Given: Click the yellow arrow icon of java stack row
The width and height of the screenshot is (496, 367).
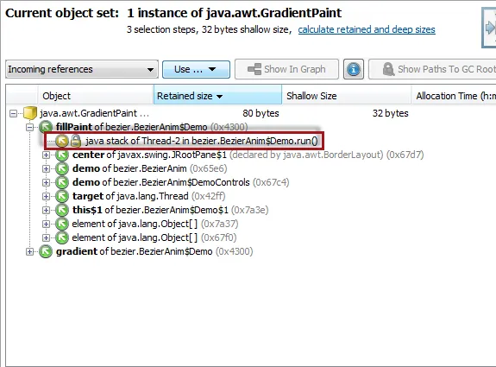Looking at the screenshot, I should coord(62,141).
